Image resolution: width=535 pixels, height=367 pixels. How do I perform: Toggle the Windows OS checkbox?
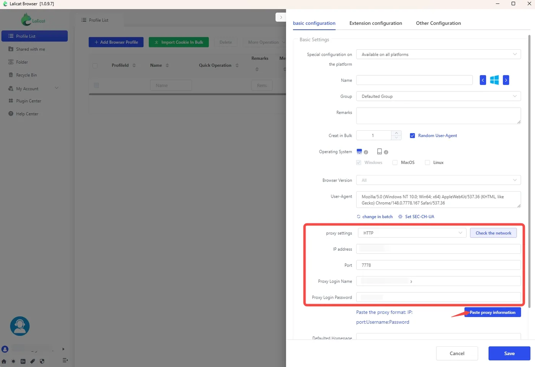pos(358,162)
